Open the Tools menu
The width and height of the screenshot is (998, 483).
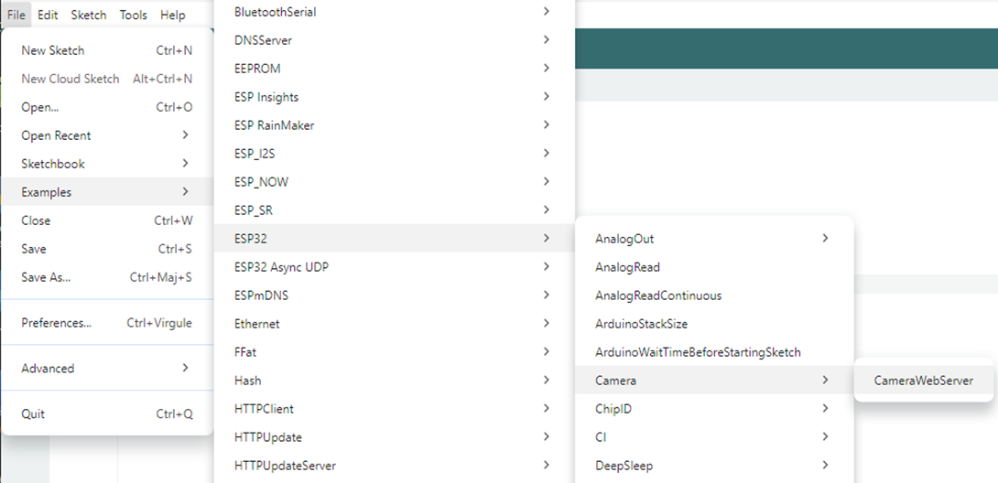click(133, 15)
